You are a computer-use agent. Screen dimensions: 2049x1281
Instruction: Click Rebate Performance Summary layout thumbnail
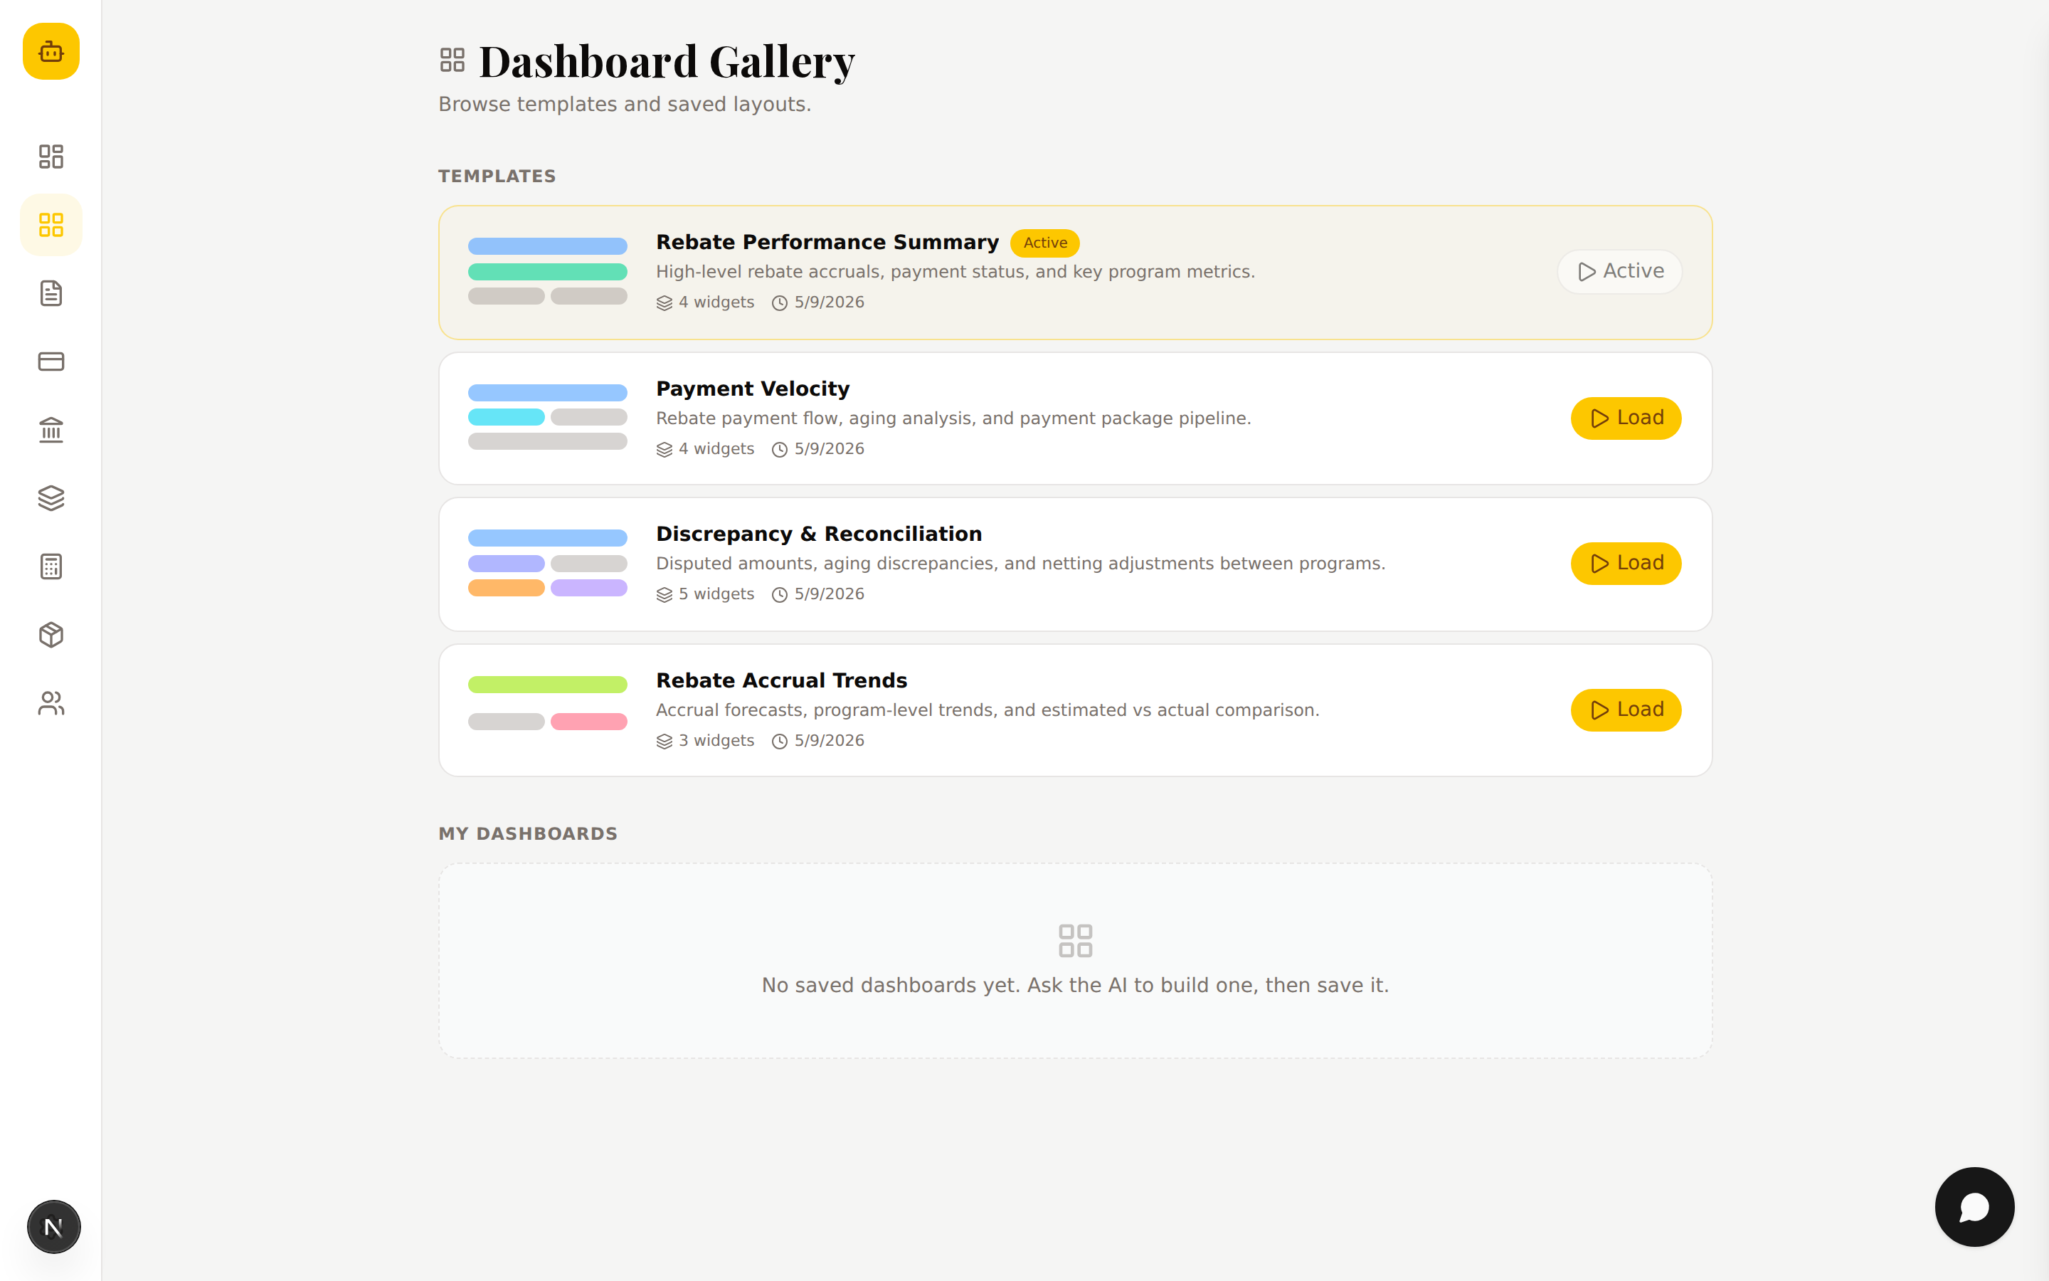548,271
